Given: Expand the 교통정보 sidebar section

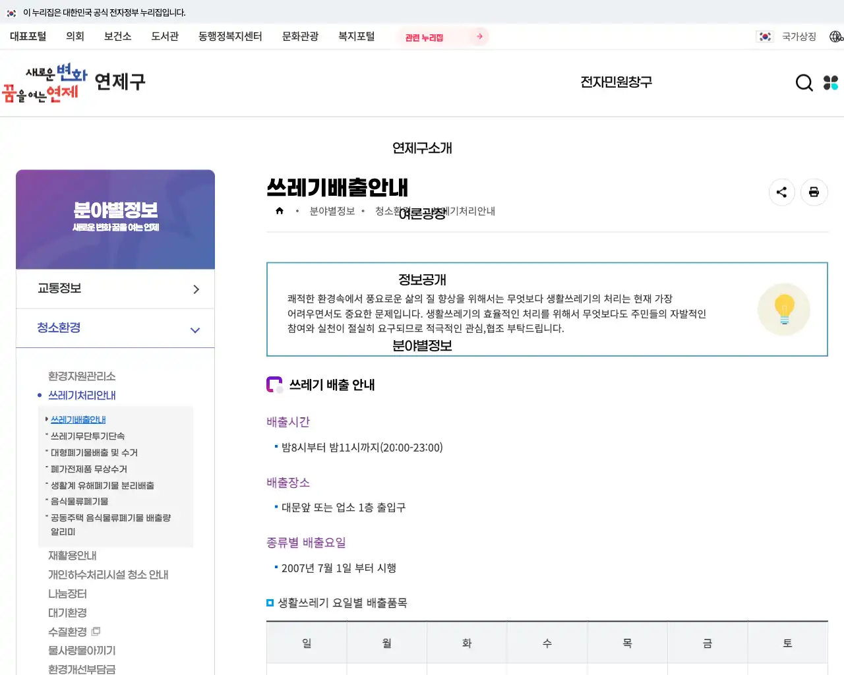Looking at the screenshot, I should coord(115,288).
